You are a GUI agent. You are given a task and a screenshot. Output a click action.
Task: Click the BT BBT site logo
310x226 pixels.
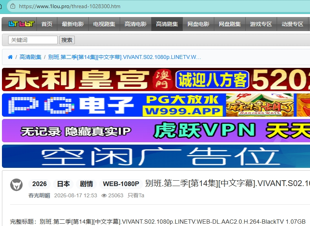point(21,24)
